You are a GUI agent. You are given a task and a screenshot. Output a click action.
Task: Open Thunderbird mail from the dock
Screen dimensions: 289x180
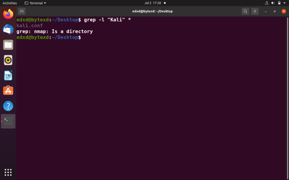pos(8,29)
